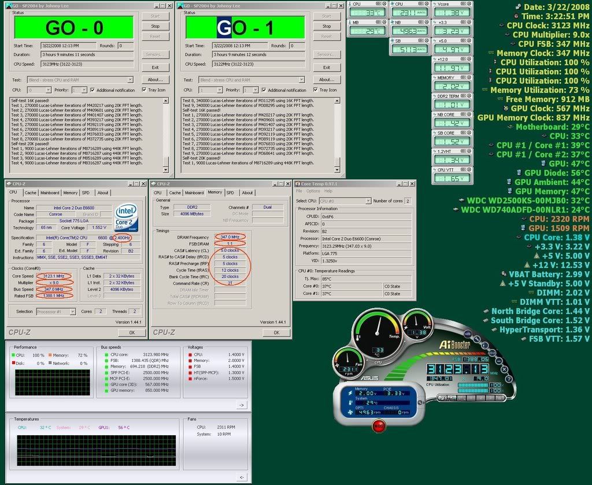The image size is (592, 485).
Task: Close the +5.0 voltage widget
Action: [x=469, y=40]
